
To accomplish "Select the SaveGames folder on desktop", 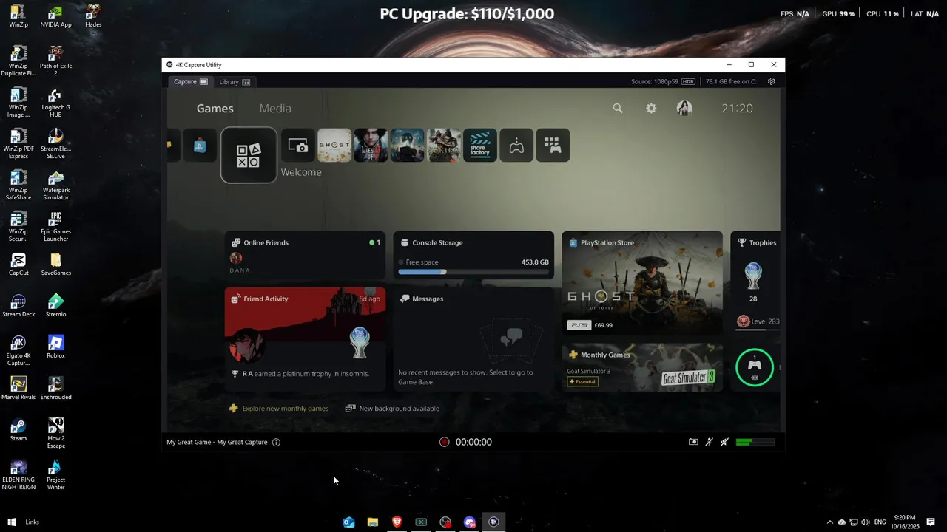I will [55, 265].
